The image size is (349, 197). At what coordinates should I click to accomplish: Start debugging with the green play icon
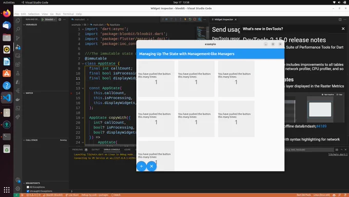click(43, 20)
